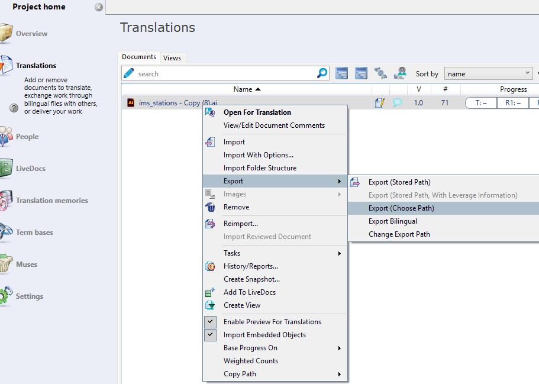Click the search magnifier icon
539x384 pixels.
[x=322, y=73]
